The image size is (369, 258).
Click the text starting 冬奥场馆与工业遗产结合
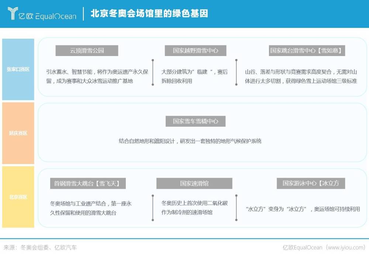click(91, 208)
